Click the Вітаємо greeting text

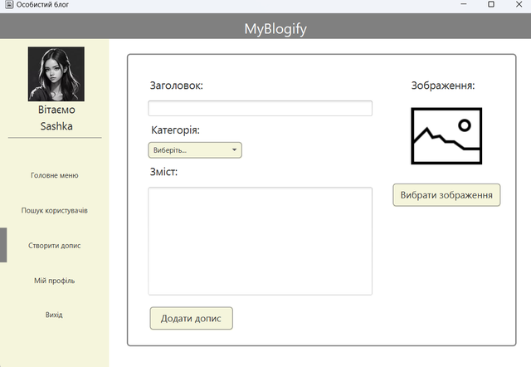pos(56,110)
